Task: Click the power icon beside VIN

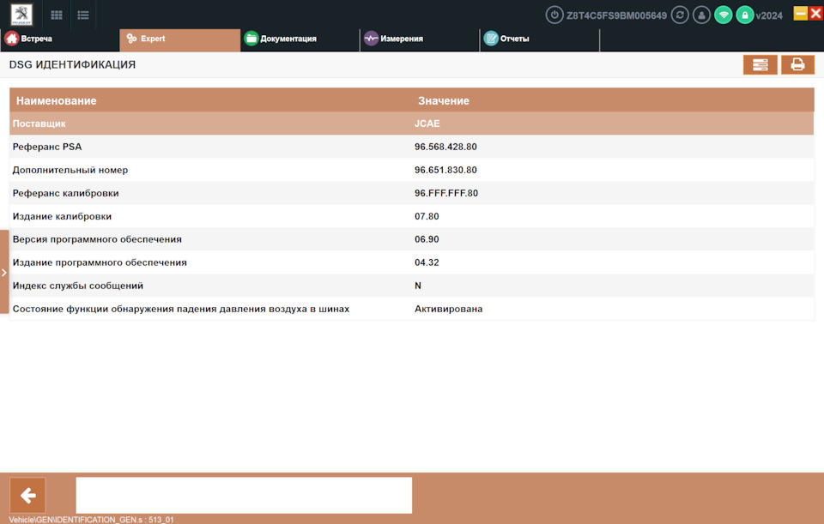Action: (x=554, y=15)
